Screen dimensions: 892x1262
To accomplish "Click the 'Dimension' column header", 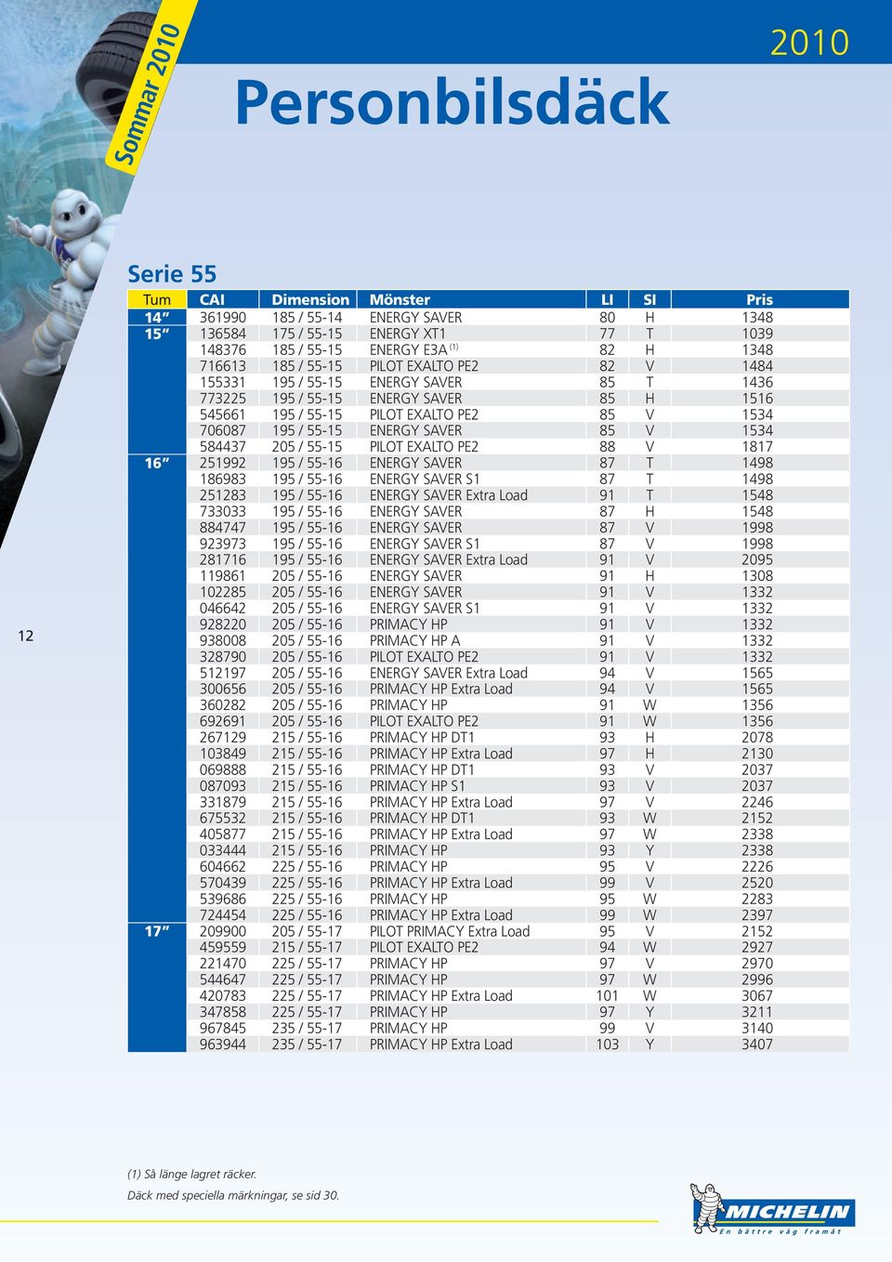I will [x=310, y=299].
